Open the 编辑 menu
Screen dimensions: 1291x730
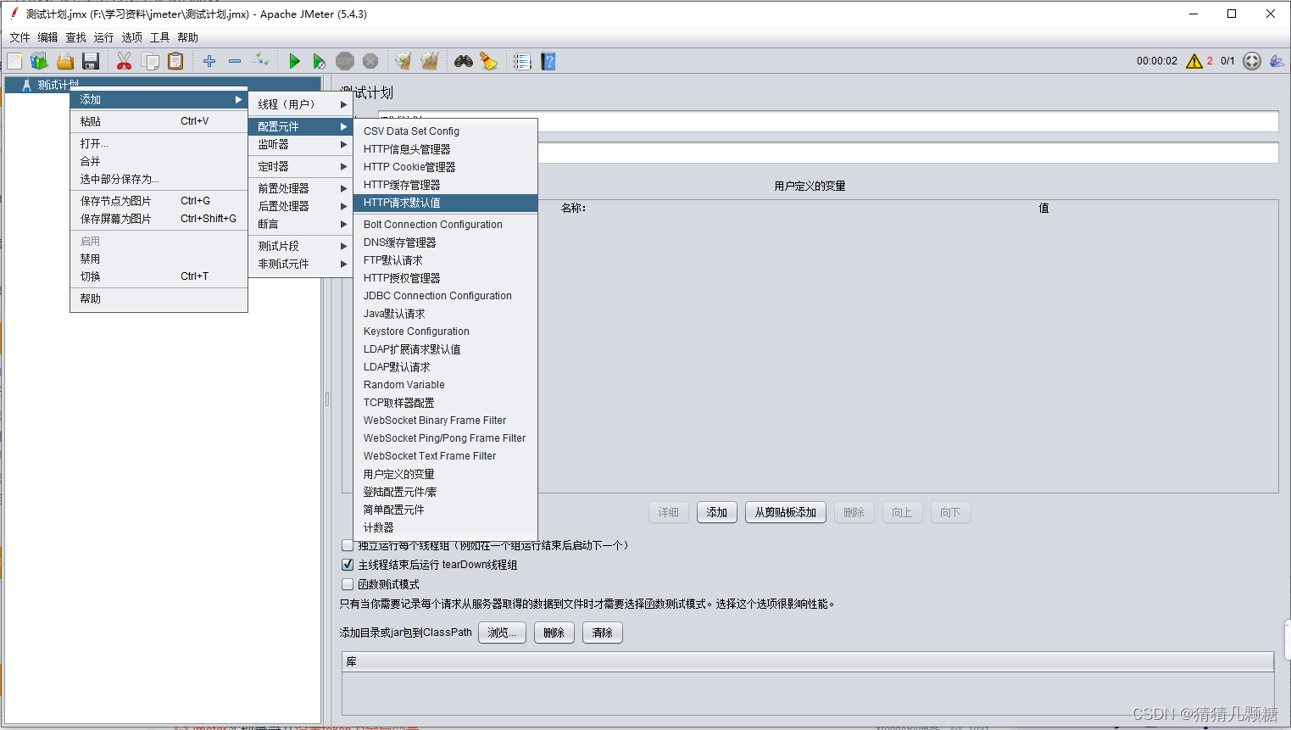click(48, 37)
